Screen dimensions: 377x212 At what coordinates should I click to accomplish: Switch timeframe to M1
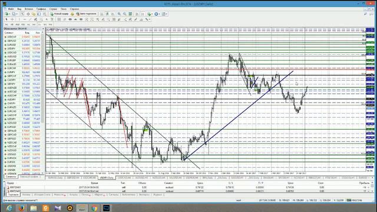6,25
